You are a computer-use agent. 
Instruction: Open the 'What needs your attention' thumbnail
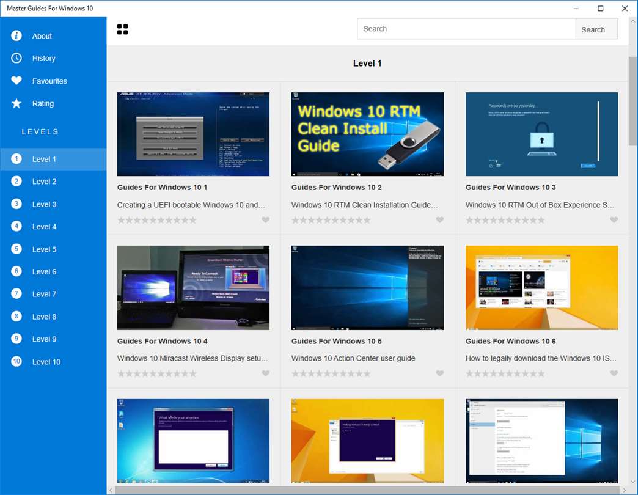pyautogui.click(x=193, y=441)
